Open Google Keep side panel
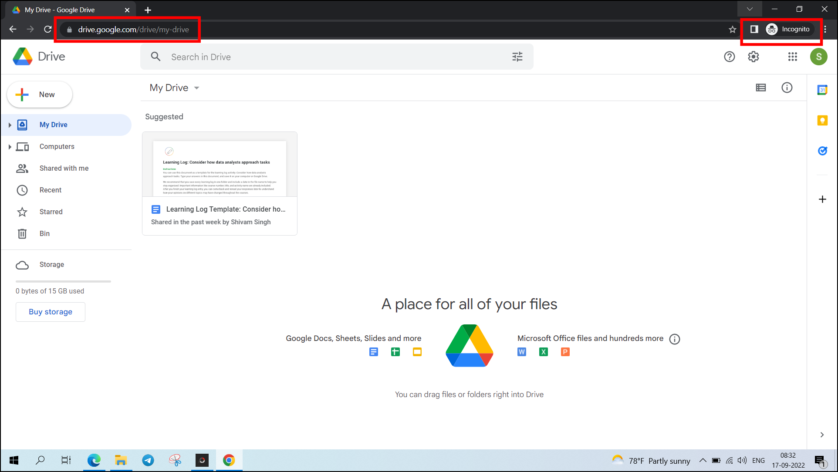Viewport: 838px width, 472px height. (822, 121)
